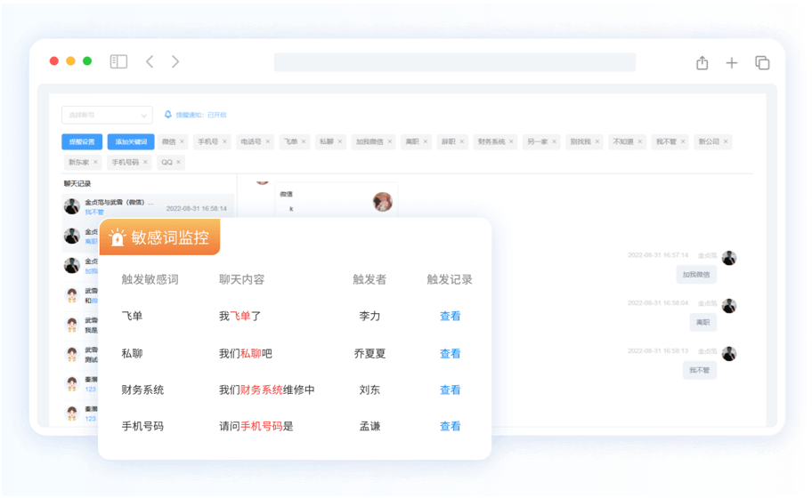Click the 添加关键词 button

point(130,141)
